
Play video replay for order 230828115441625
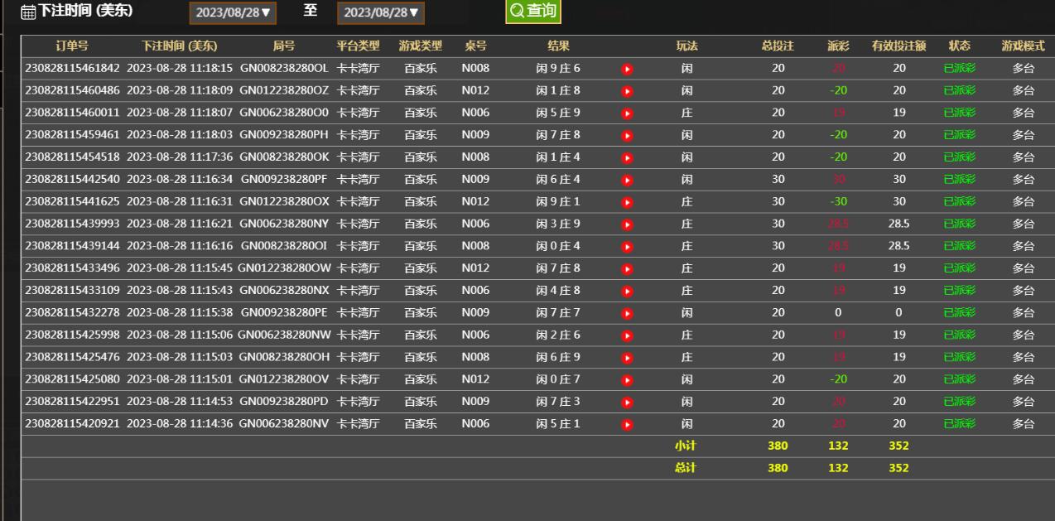point(627,202)
